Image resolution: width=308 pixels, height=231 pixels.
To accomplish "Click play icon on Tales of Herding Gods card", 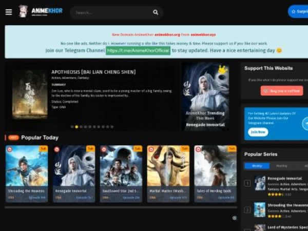I will 198,149.
